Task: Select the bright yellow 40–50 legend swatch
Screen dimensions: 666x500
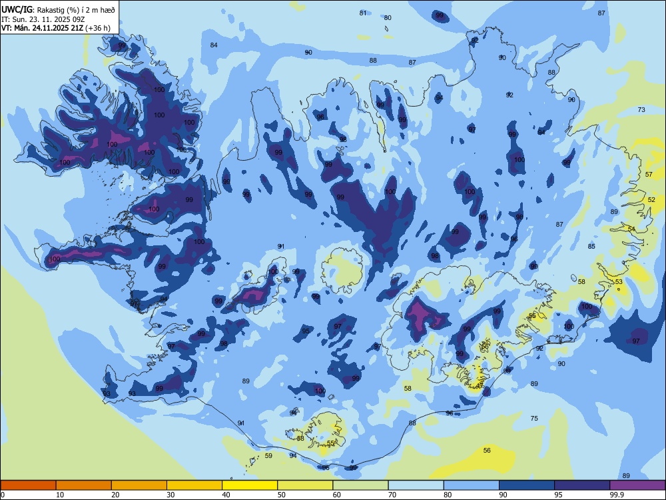Action: pos(250,485)
